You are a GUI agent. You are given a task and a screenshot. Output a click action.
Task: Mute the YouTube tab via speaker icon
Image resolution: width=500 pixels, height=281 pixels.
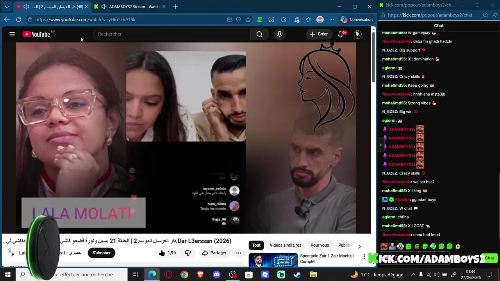26,7
